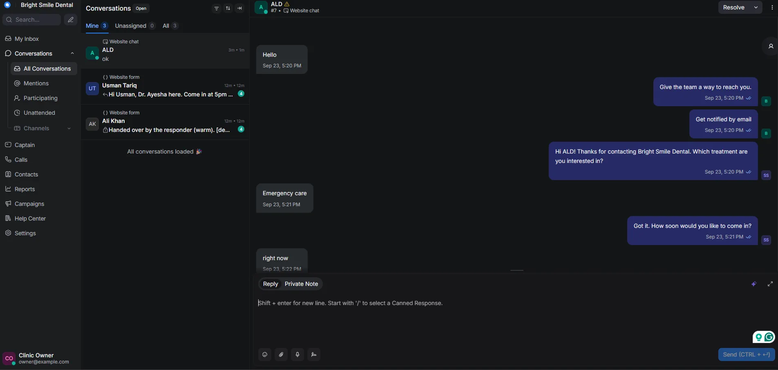Click the ALD contact avatar in header

[261, 7]
